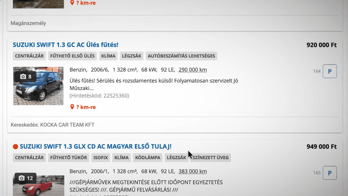Click the AUTÓBESZÁMÍTÁS LEHETSÉGES tag
Viewport: 348px width, 196px height.
[x=181, y=56]
